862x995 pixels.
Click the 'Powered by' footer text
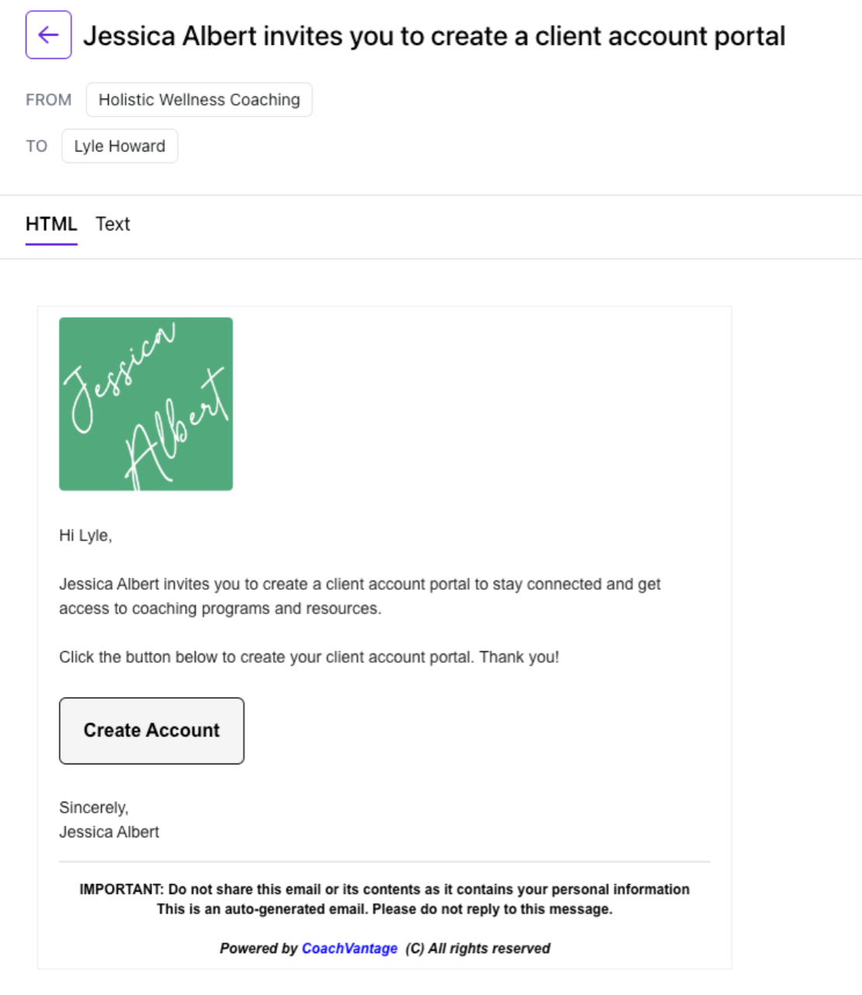(258, 948)
